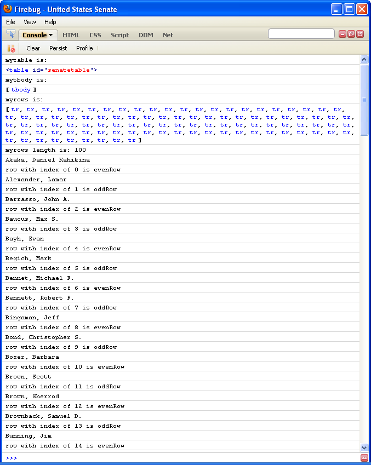371x465 pixels.
Task: Toggle the command line expander icon
Action: (364, 457)
